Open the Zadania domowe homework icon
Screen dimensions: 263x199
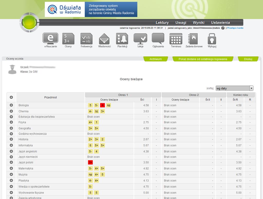tap(193, 39)
